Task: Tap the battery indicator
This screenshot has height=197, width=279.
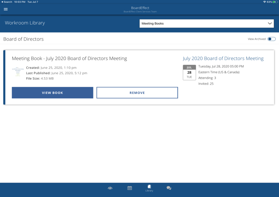Action: [275, 1]
